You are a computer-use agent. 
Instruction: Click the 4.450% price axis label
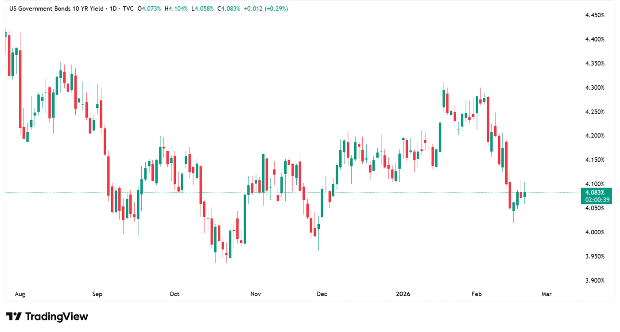(x=595, y=15)
